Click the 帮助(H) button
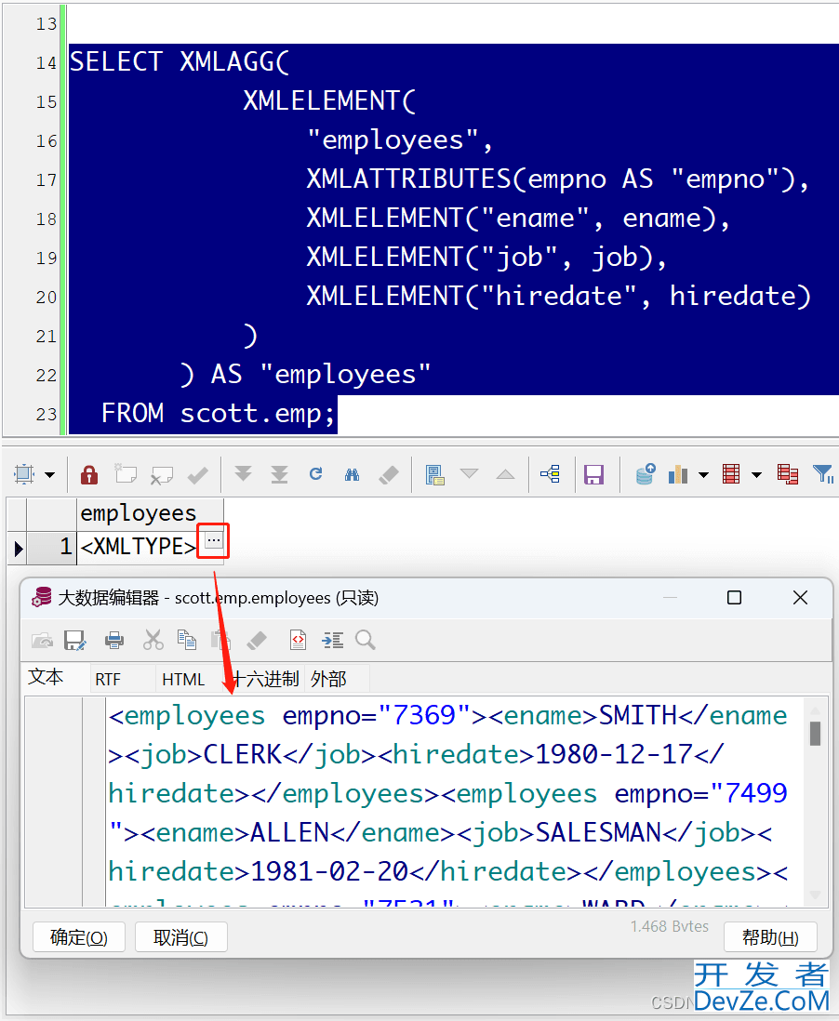The height and width of the screenshot is (1021, 839). tap(770, 937)
